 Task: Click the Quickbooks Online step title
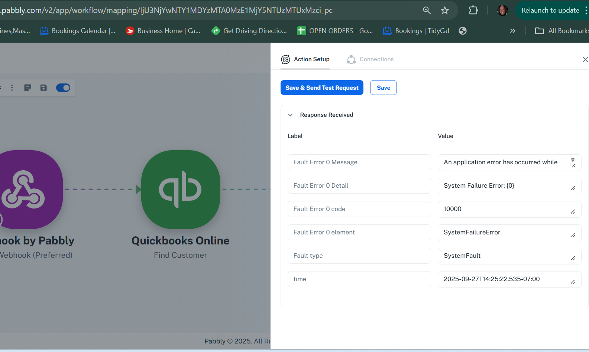tap(181, 241)
